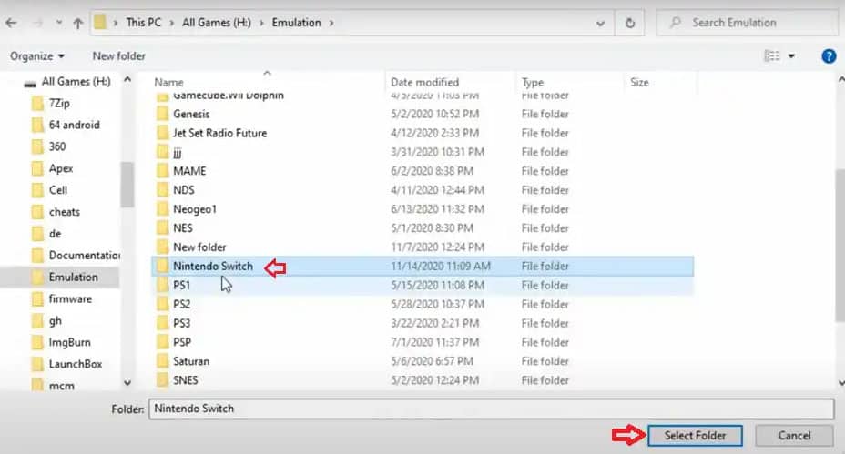Screen dimensions: 845x454
Task: Click sidebar scrollbar thumb
Action: [127, 185]
